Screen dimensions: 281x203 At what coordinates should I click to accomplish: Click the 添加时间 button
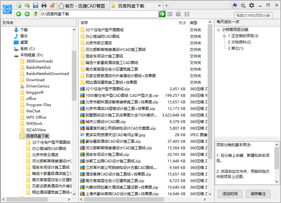point(230,194)
